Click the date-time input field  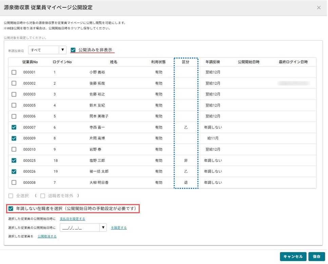80,228
